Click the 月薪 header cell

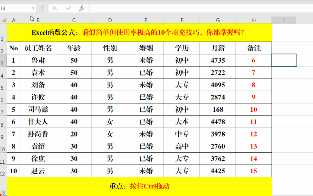pyautogui.click(x=218, y=48)
